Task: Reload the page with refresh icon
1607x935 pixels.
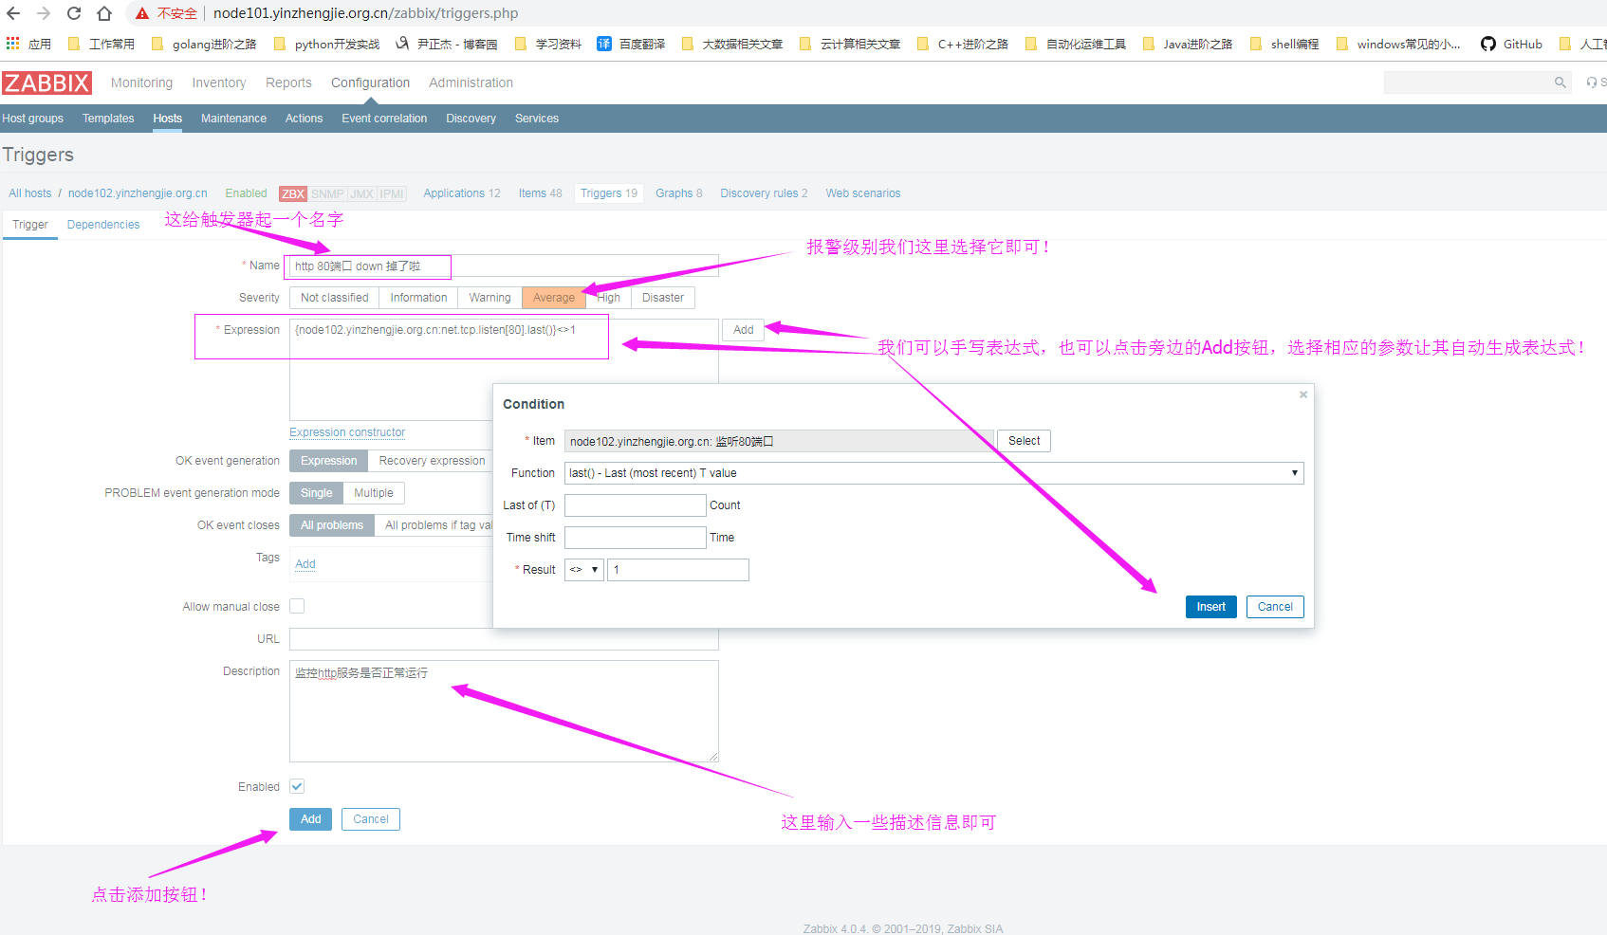Action: tap(74, 13)
